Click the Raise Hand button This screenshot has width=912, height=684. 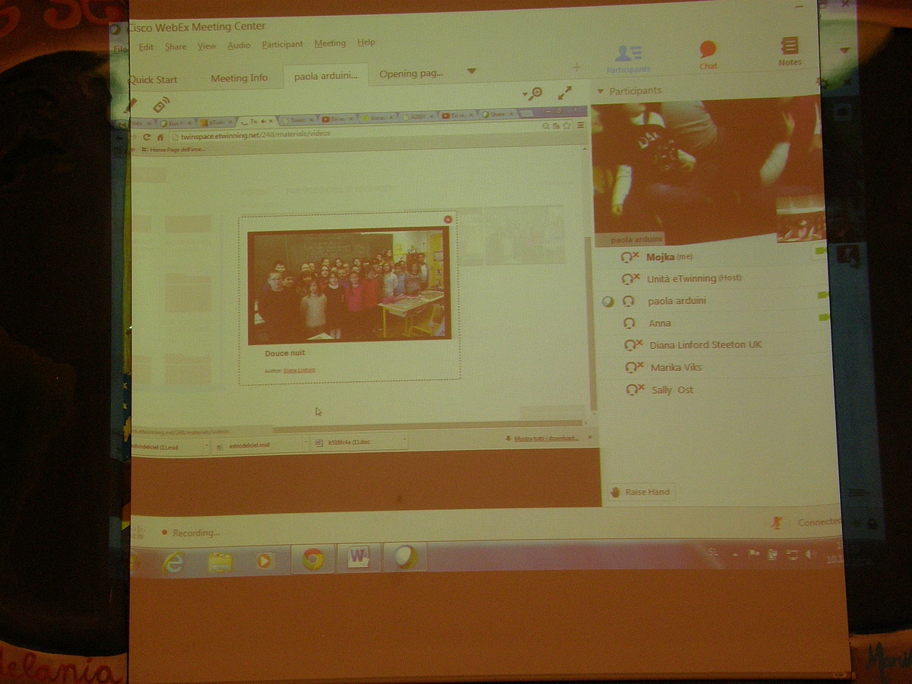point(641,492)
